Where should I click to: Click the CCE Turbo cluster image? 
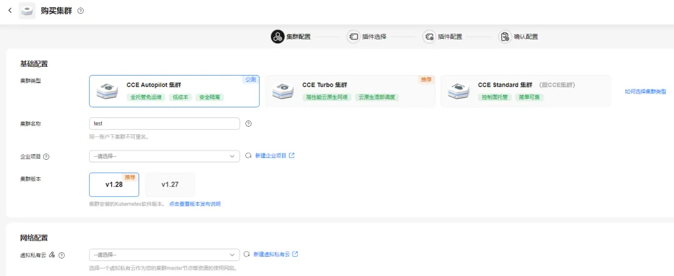pos(283,91)
